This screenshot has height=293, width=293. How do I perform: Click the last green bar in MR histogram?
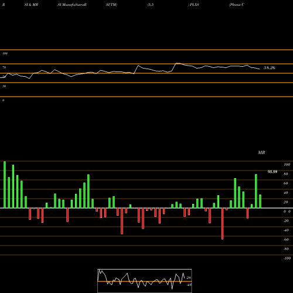(260, 201)
